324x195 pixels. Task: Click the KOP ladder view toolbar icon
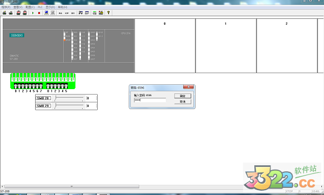67,13
